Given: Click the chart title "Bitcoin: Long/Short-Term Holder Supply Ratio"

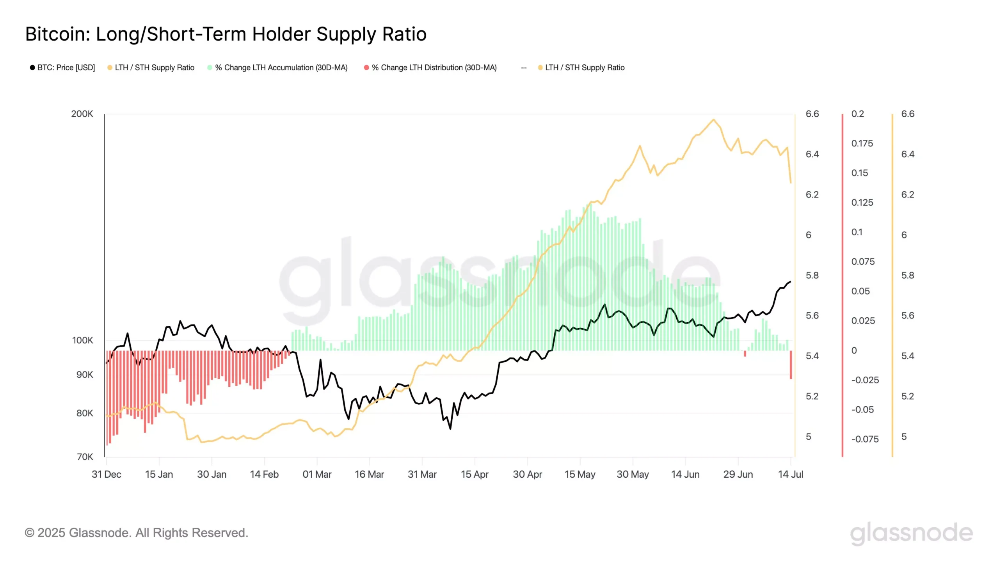Looking at the screenshot, I should (x=226, y=34).
